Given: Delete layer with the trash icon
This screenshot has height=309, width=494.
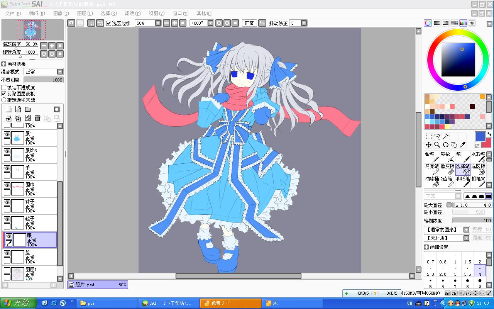Looking at the screenshot, I should click(37, 118).
